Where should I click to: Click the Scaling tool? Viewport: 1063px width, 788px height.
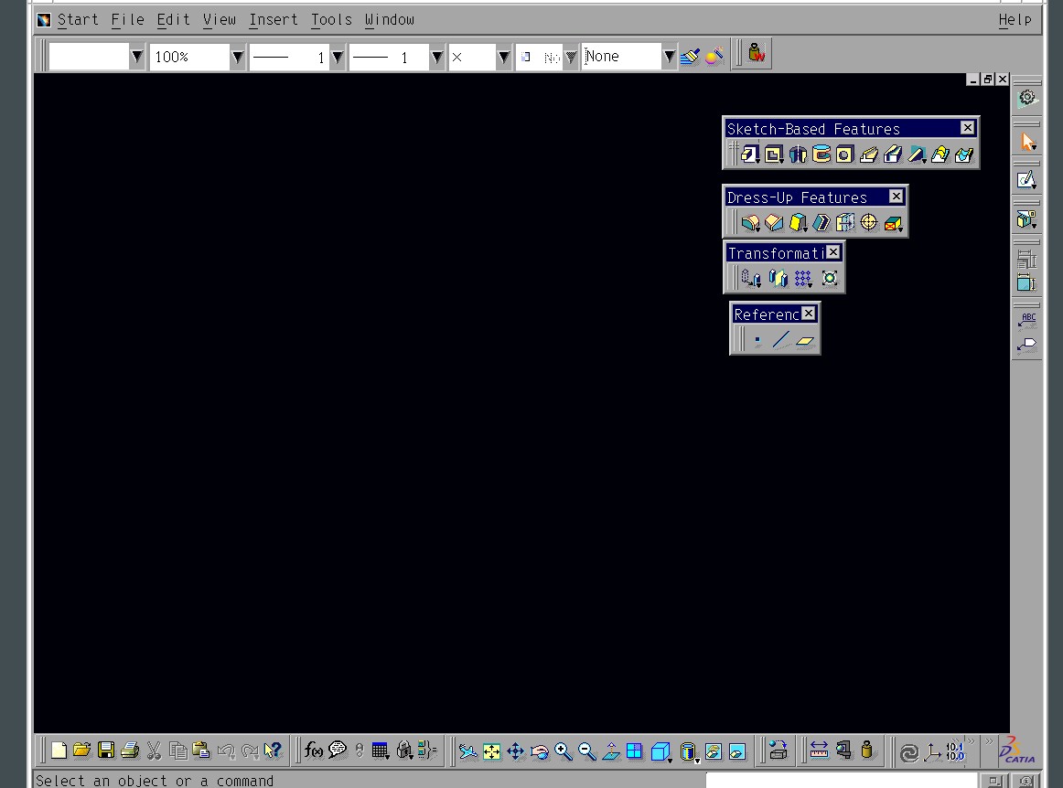point(829,279)
